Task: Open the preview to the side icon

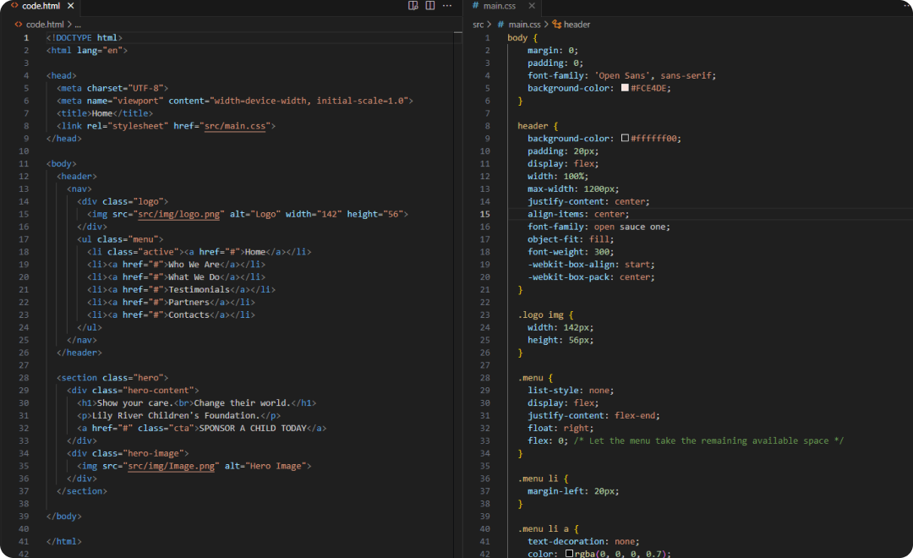Action: click(413, 6)
